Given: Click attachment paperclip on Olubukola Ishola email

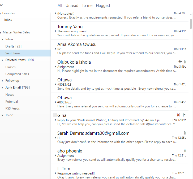Looking at the screenshot, I should [185, 62].
